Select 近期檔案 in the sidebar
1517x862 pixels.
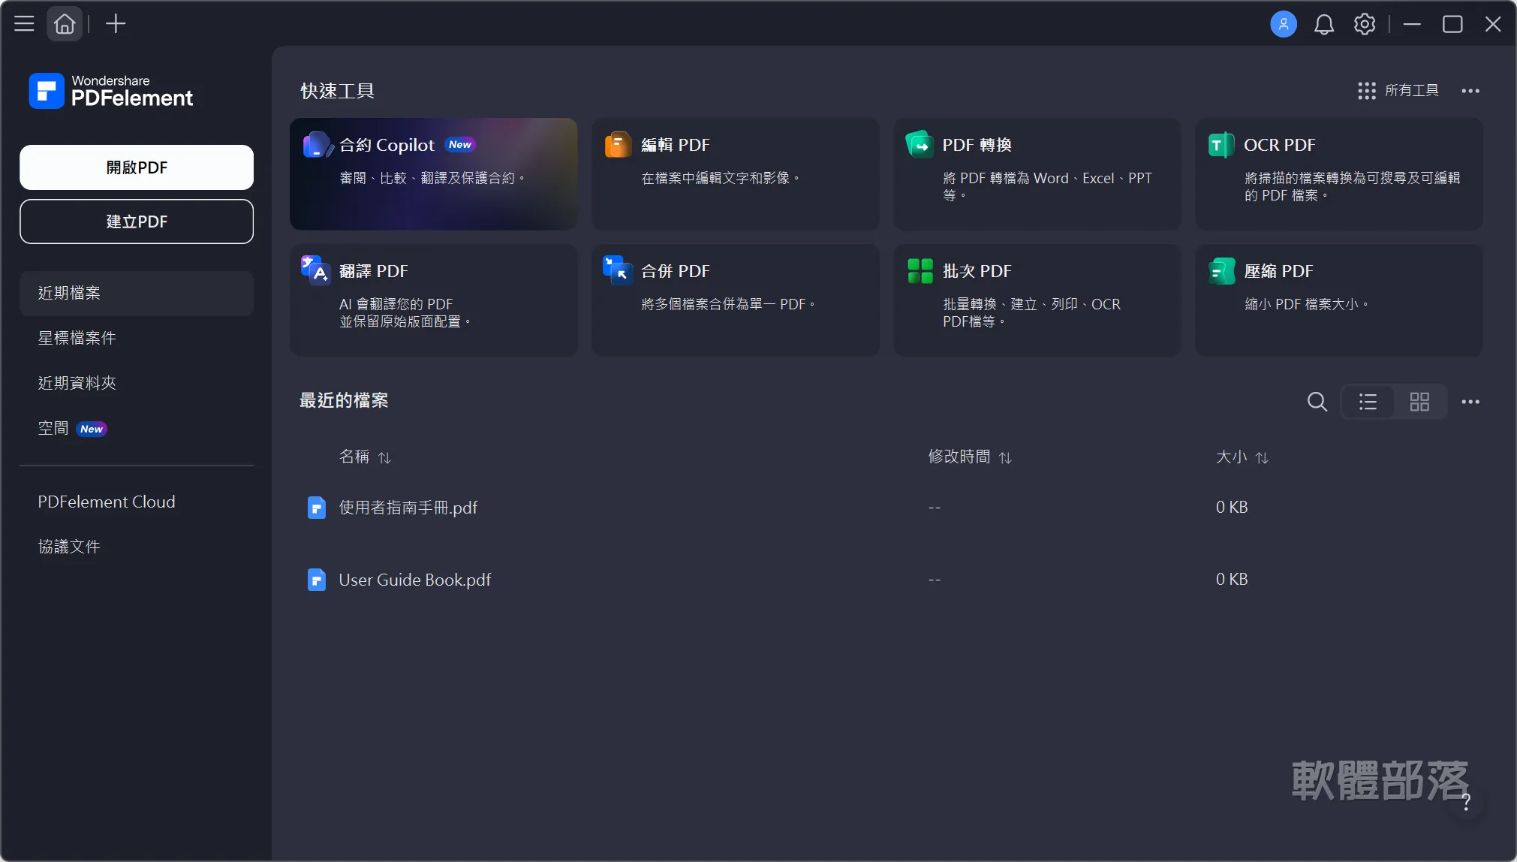tap(137, 293)
